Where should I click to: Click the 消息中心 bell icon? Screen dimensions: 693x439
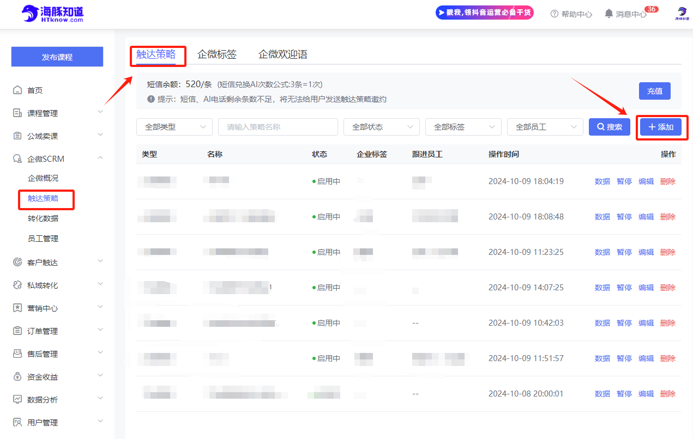(x=609, y=14)
